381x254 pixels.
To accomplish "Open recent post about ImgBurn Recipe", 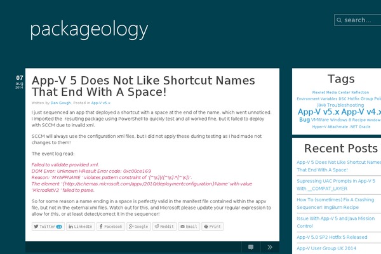I will click(x=335, y=203).
